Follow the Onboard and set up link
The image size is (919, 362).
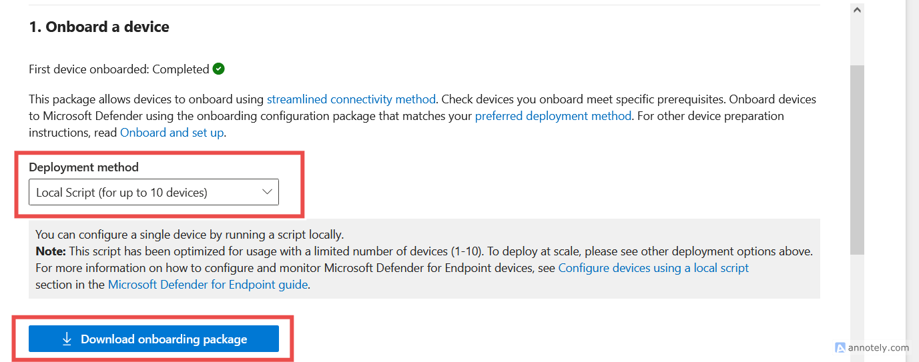pos(172,133)
